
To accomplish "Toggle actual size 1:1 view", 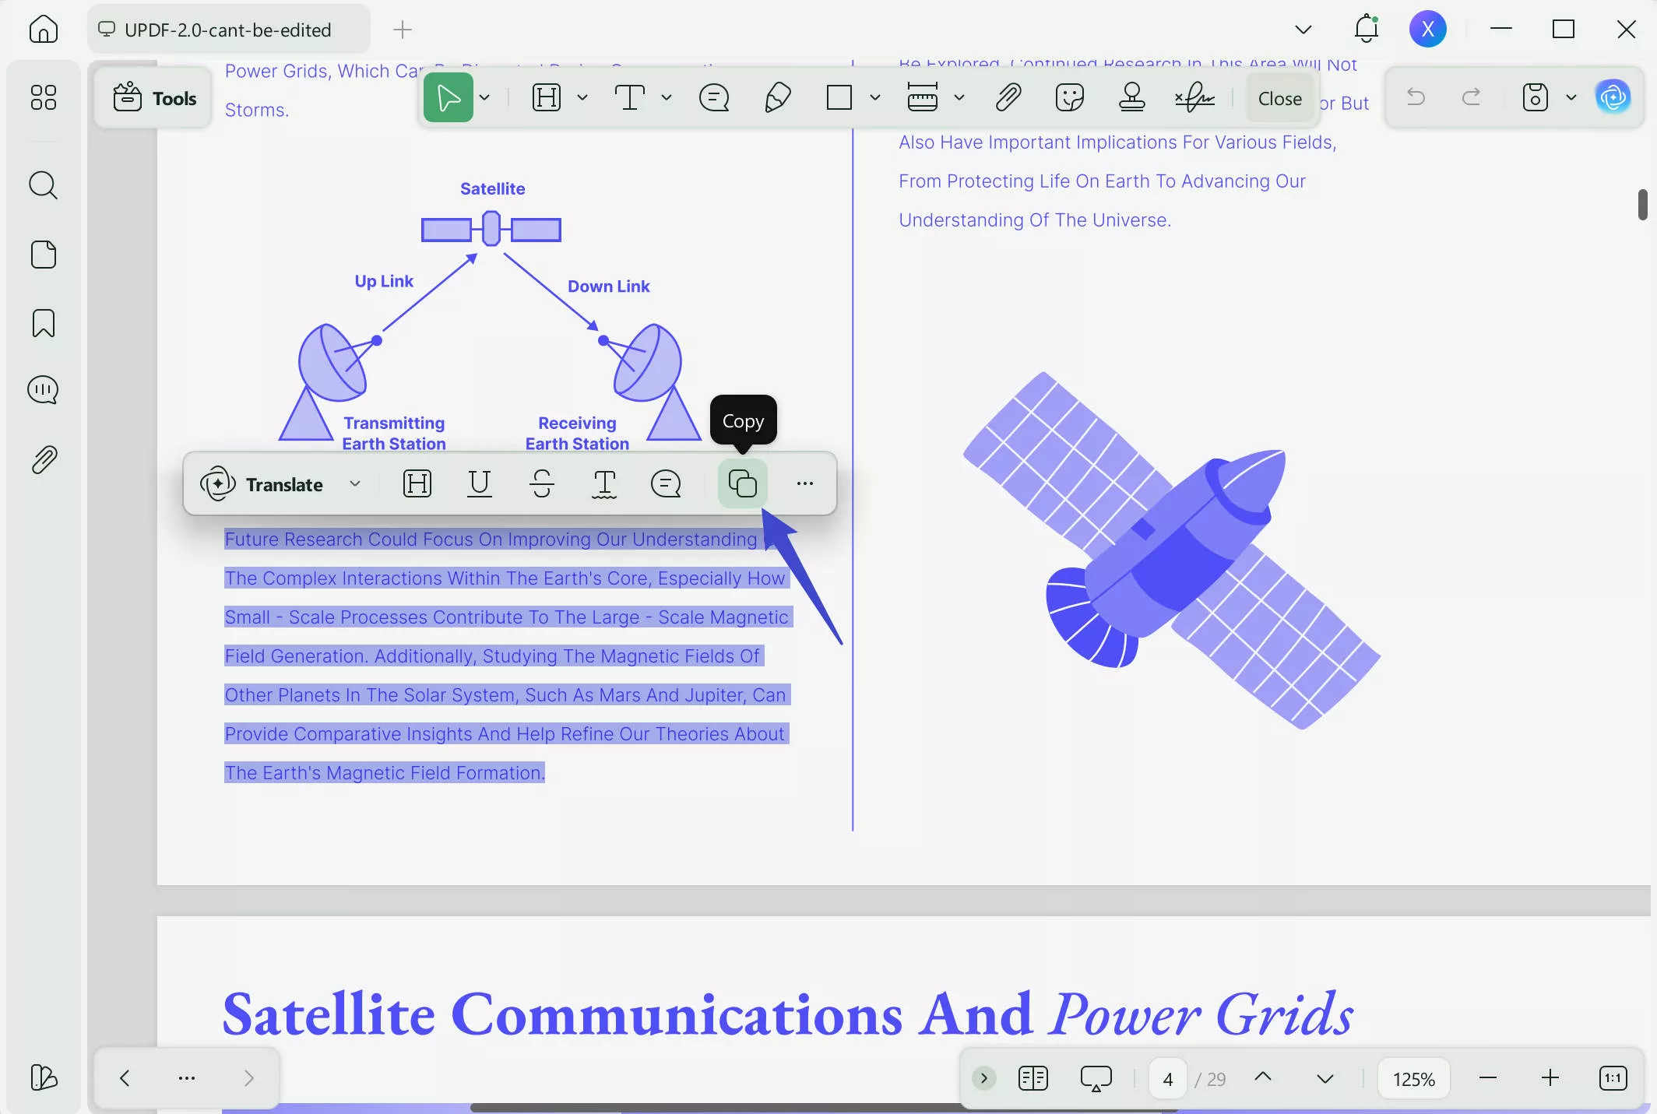I will (1613, 1078).
